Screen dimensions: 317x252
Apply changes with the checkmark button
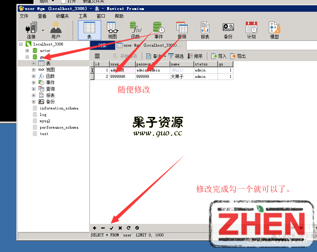click(x=111, y=228)
